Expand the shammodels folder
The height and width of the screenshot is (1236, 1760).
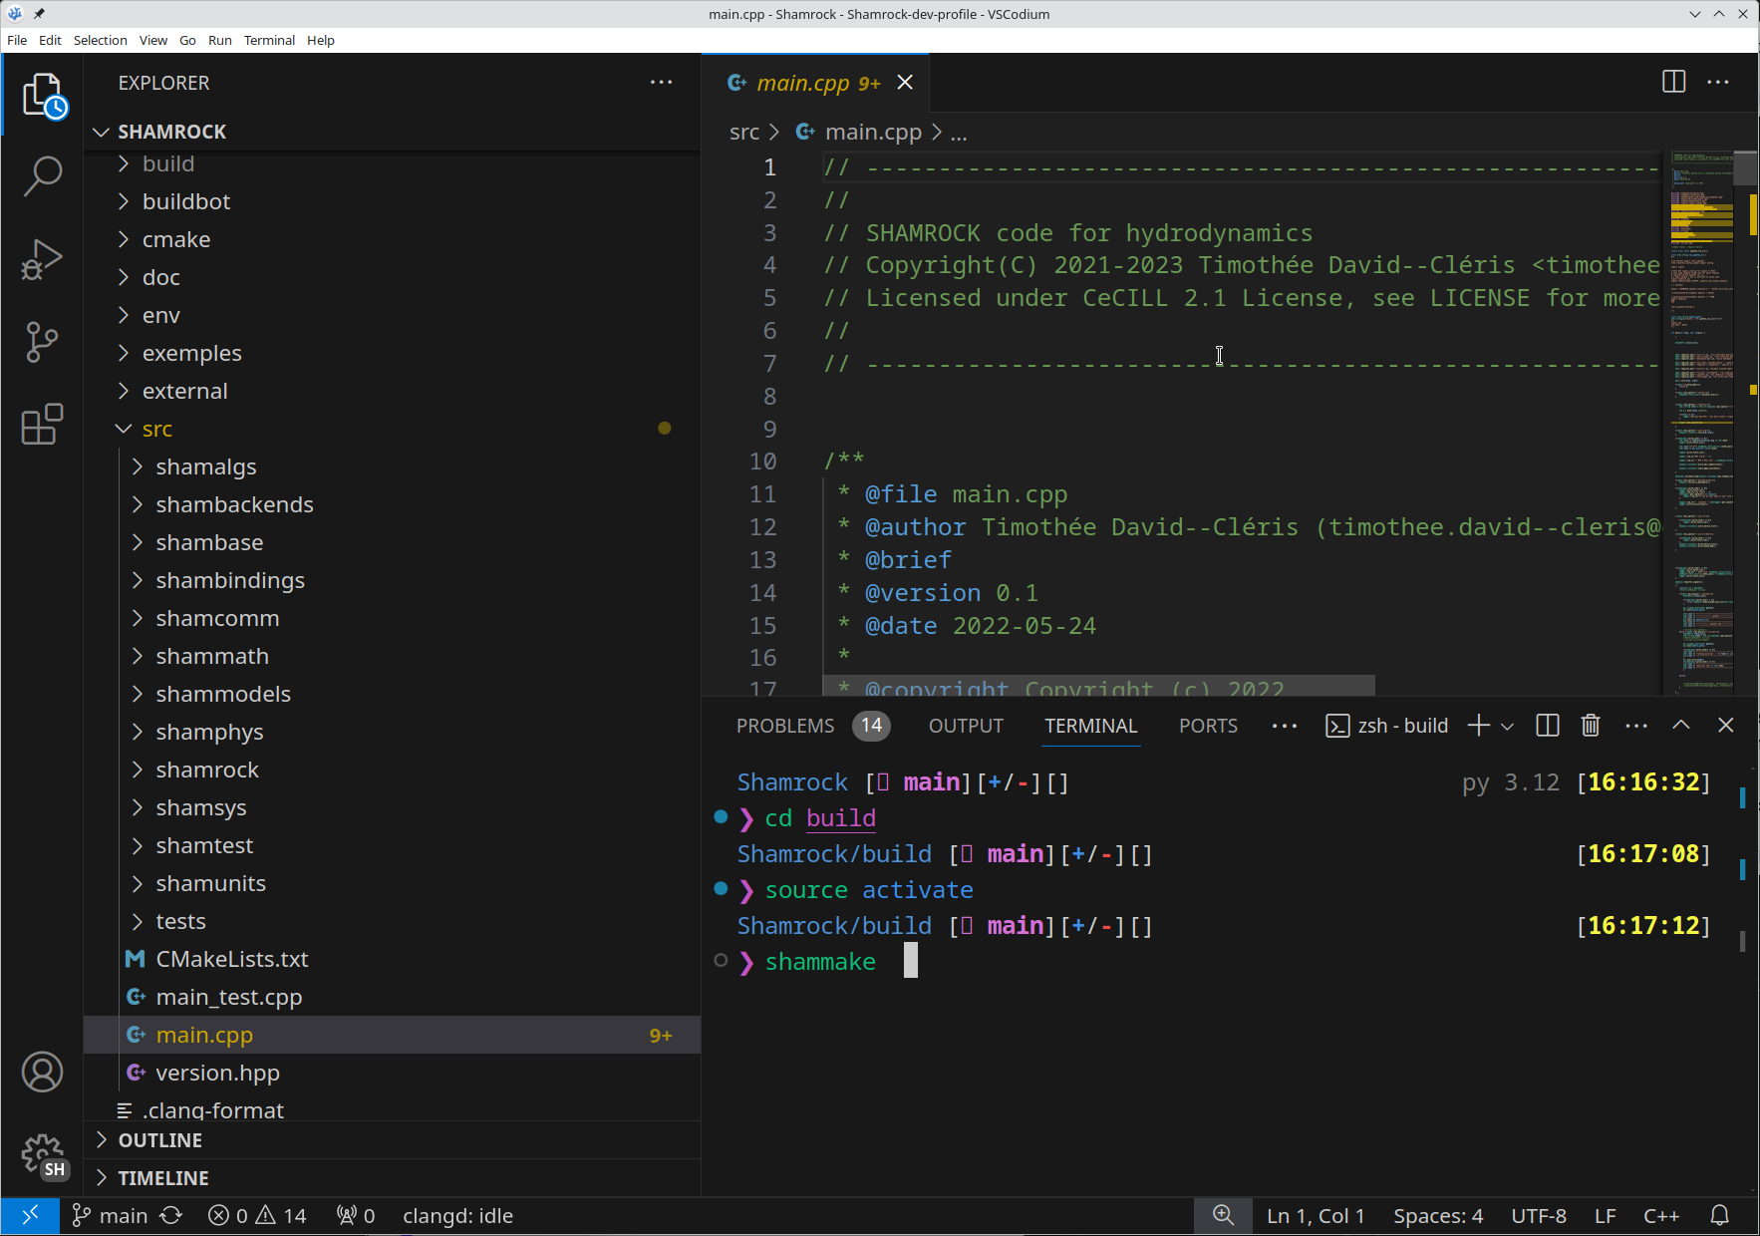click(x=392, y=694)
